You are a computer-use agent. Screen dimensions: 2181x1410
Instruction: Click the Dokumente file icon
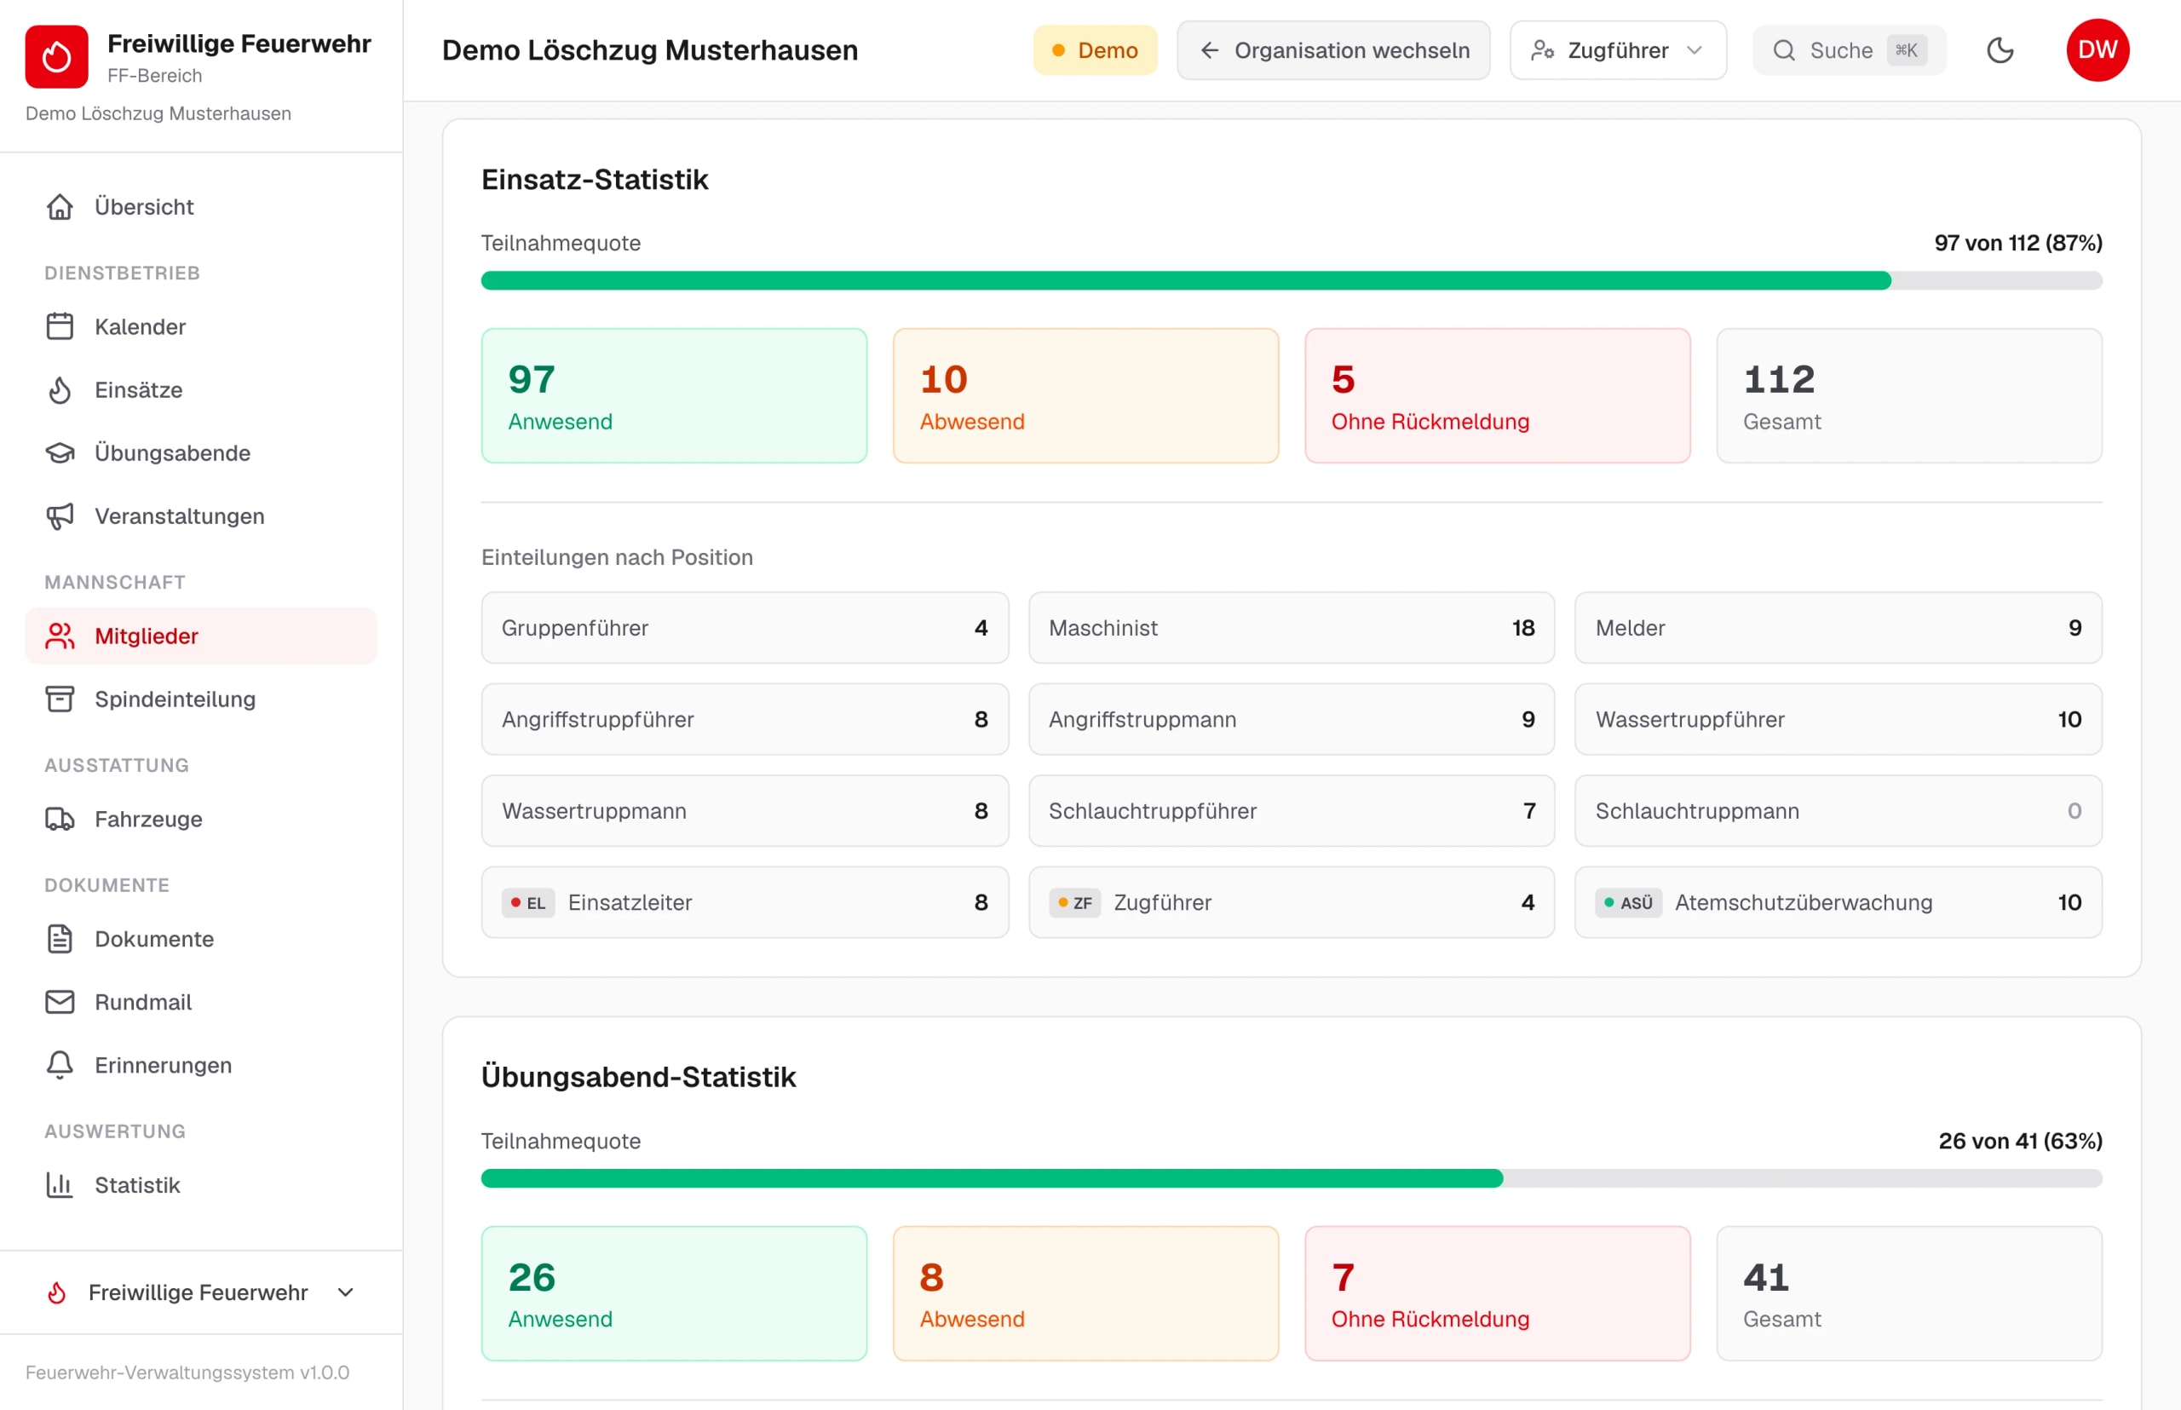click(x=60, y=940)
